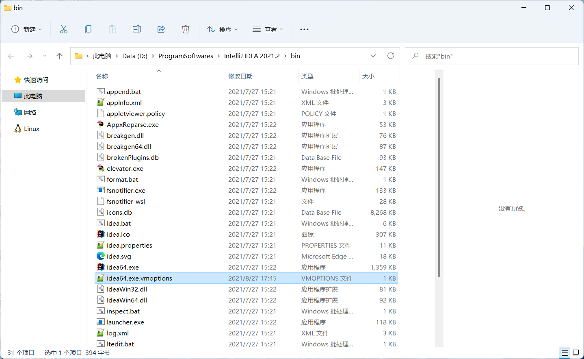Click the Edge icon beside idea.svg
The width and height of the screenshot is (584, 359).
click(x=101, y=256)
